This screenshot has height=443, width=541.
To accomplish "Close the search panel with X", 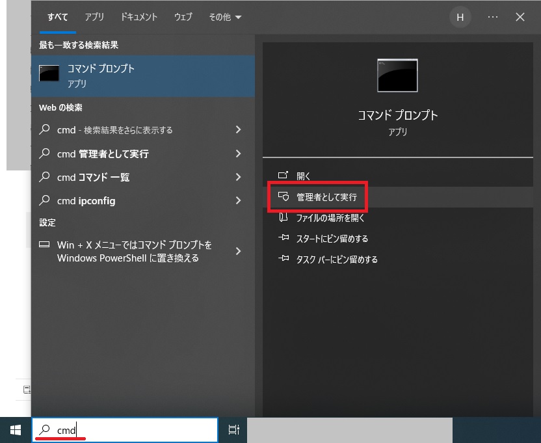I will click(x=520, y=18).
